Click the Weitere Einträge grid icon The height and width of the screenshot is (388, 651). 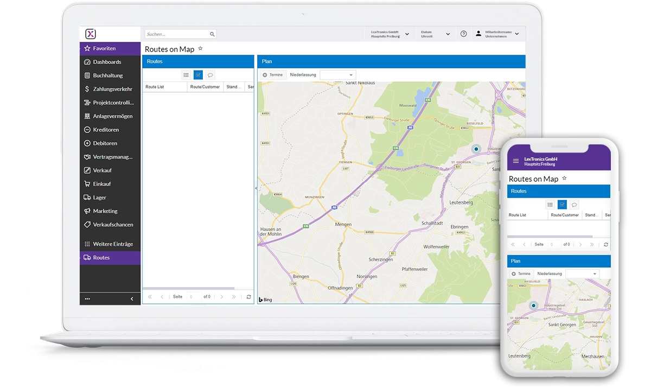87,244
